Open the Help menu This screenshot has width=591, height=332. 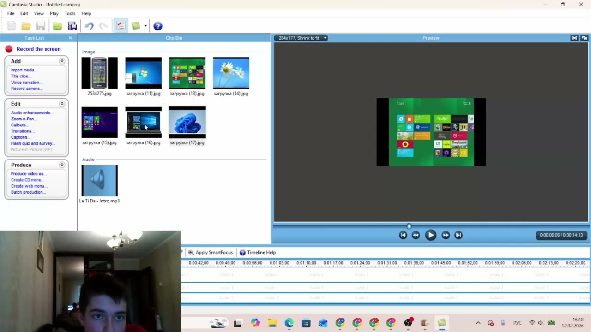(x=86, y=13)
